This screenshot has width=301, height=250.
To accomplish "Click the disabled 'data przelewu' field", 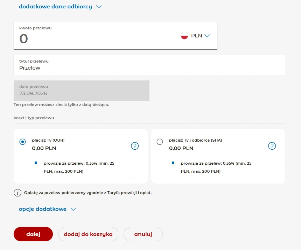I will point(82,91).
